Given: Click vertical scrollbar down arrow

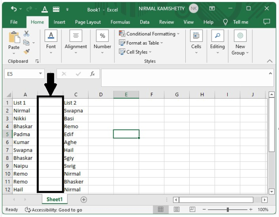Looking at the screenshot, I should click(271, 192).
